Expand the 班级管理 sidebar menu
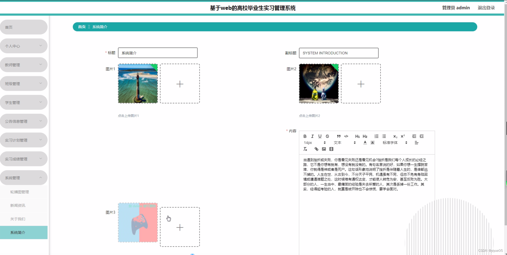Screen dimensions: 507x255 pyautogui.click(x=24, y=84)
